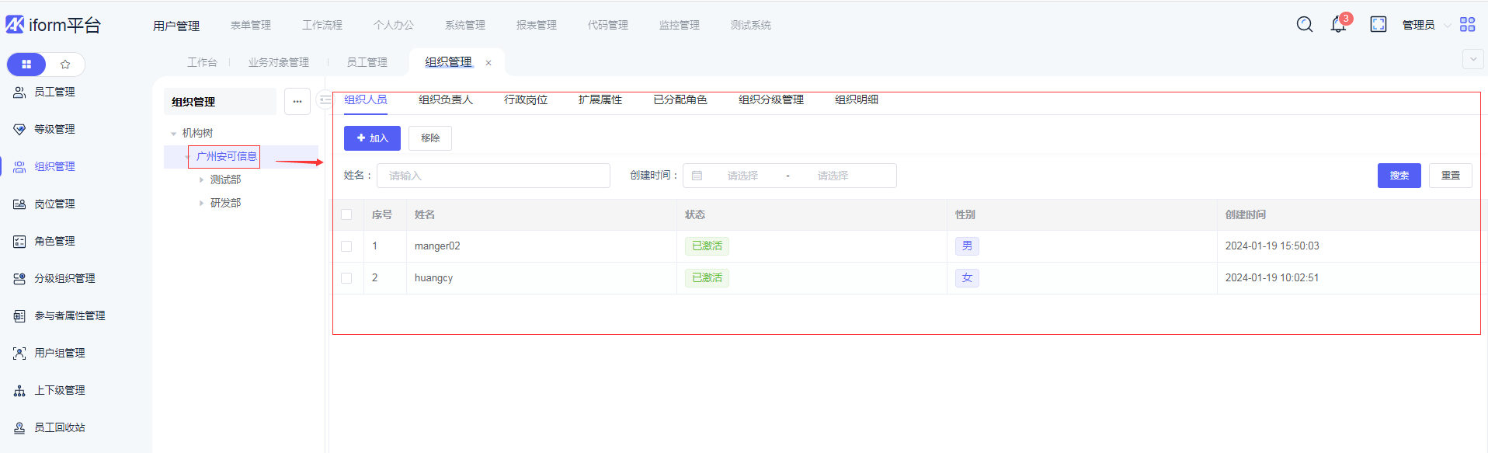This screenshot has height=453, width=1488.
Task: Check the row for huangcy
Action: tap(346, 278)
